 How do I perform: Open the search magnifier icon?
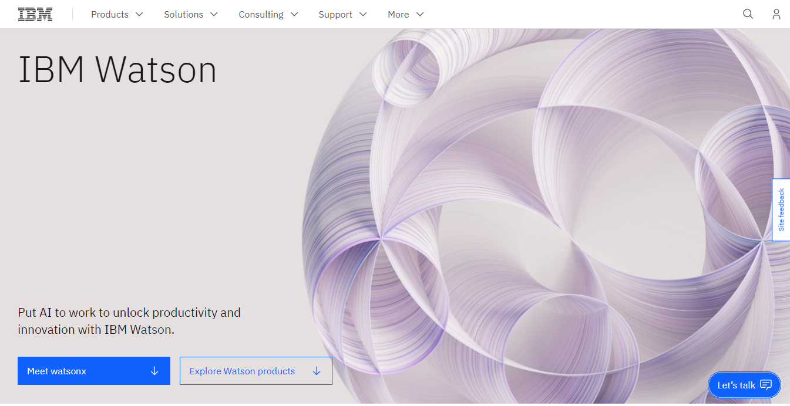click(748, 14)
